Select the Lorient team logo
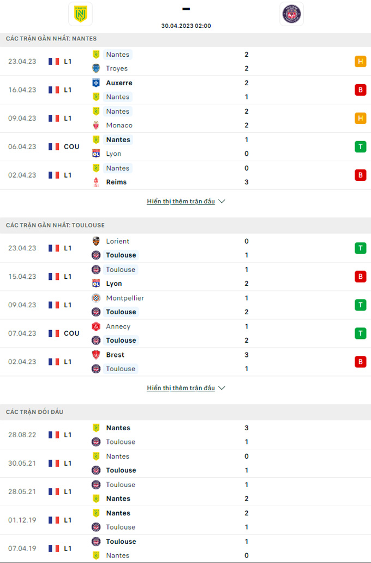 (96, 241)
